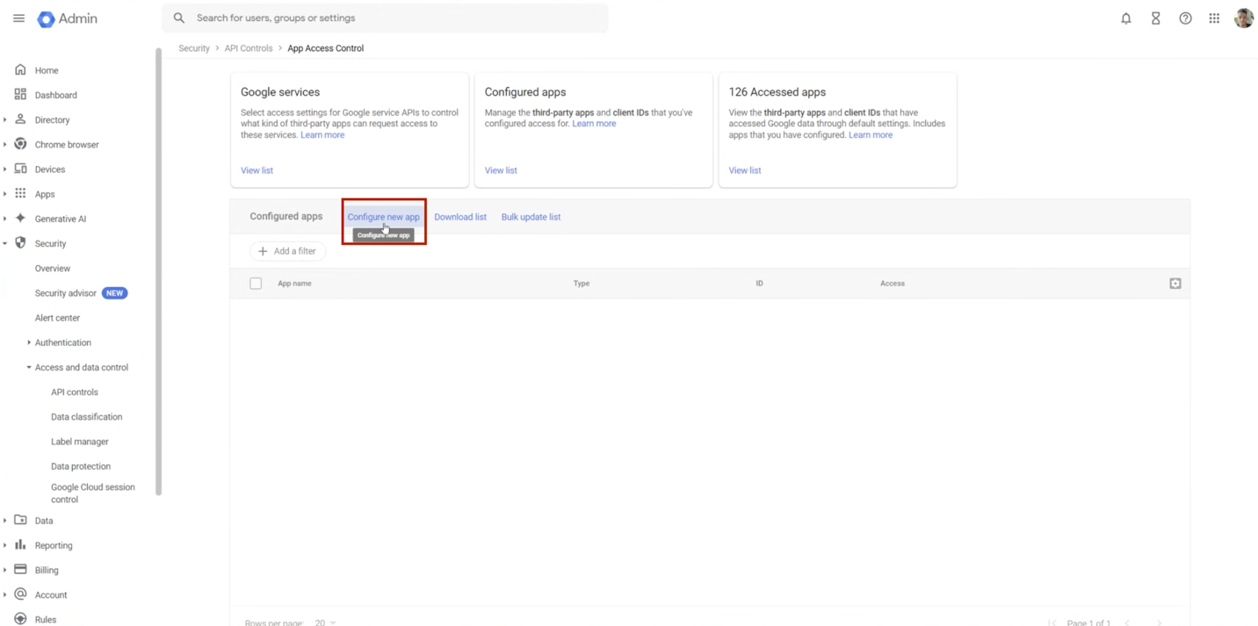Expand the Apps section arrow
Screen dimensions: 1258x626
(4, 194)
